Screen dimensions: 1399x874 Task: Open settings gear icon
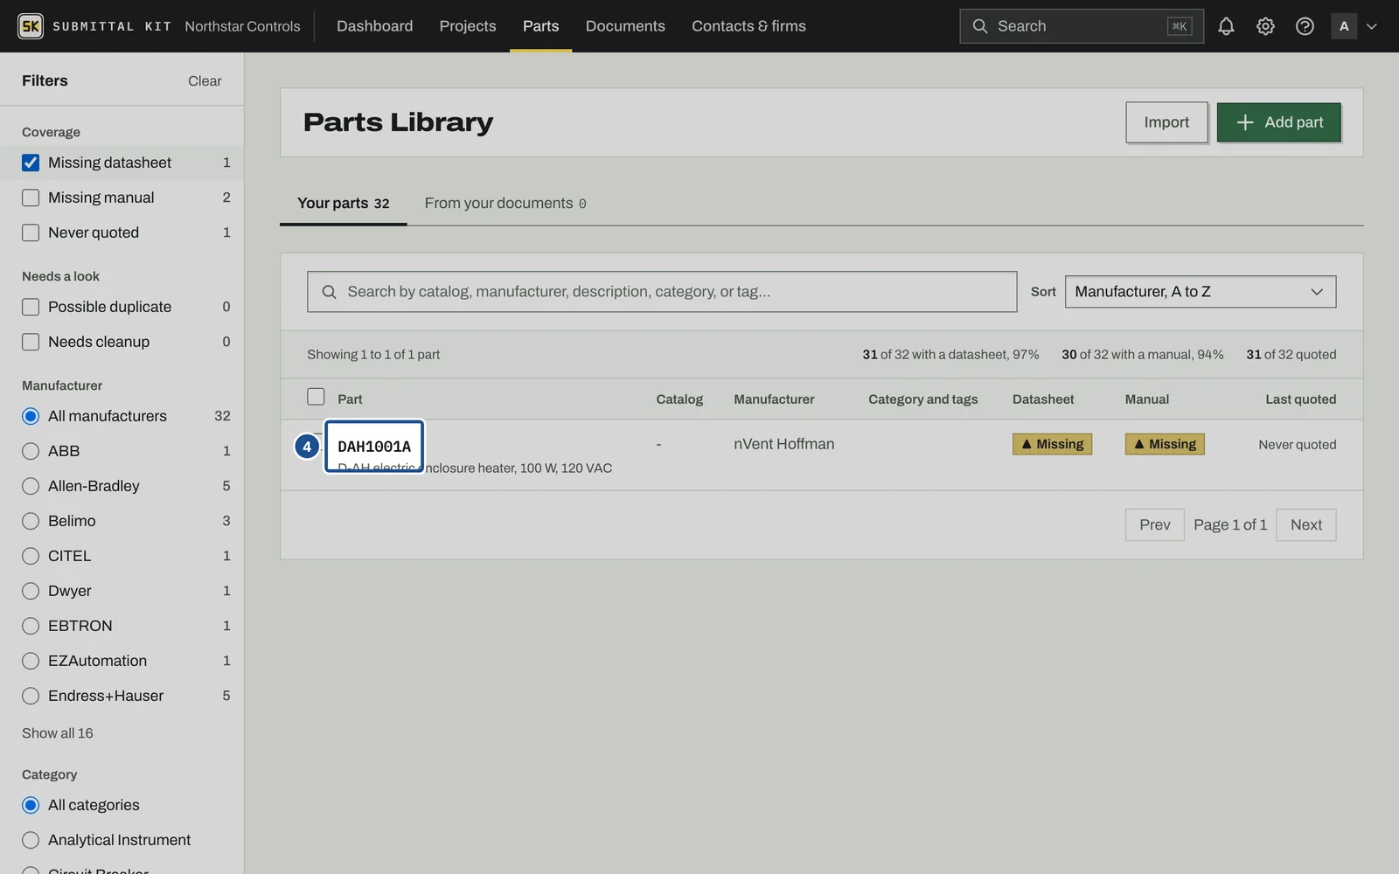(x=1265, y=26)
